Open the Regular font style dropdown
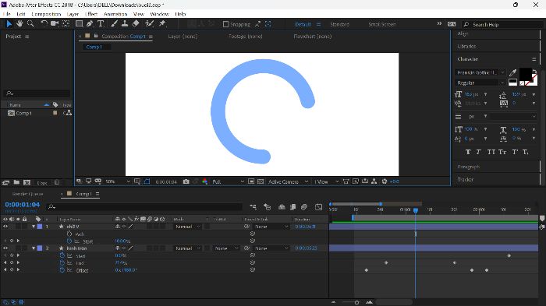546x306 pixels. click(480, 83)
